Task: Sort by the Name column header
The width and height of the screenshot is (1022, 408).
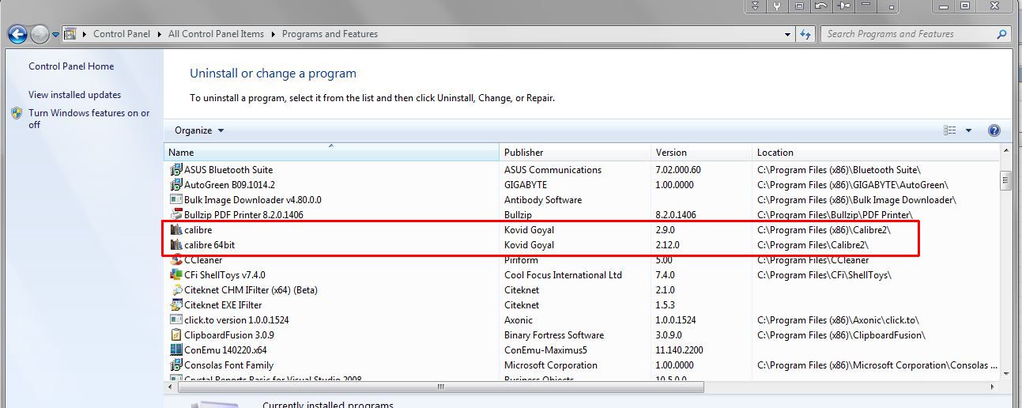Action: tap(332, 153)
